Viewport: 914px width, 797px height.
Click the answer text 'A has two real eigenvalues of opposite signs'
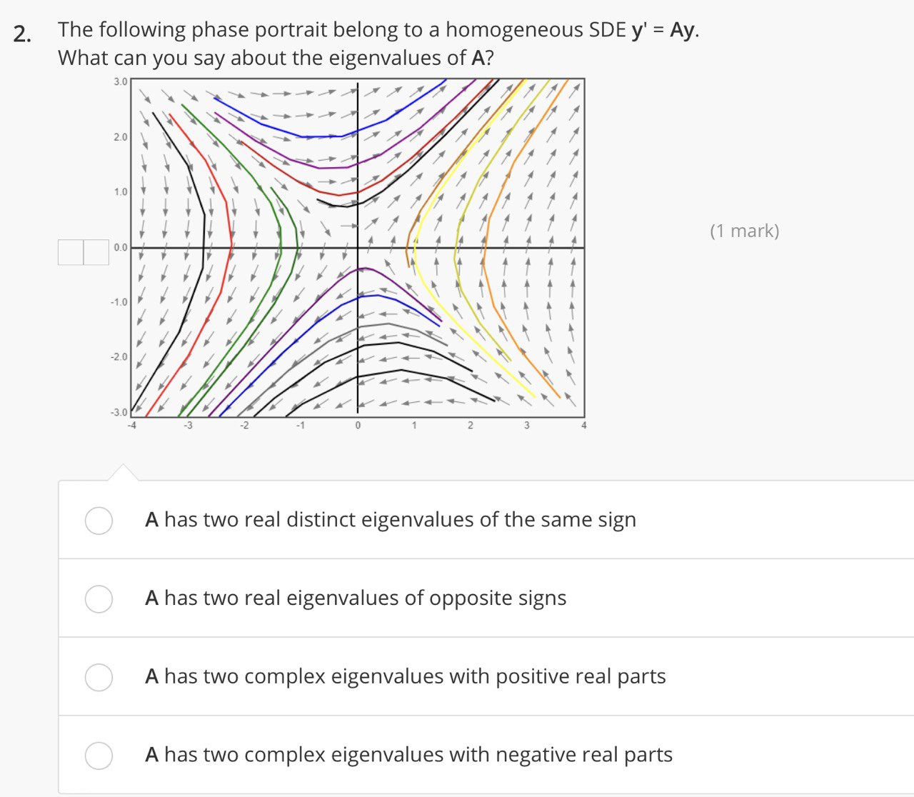(x=356, y=598)
